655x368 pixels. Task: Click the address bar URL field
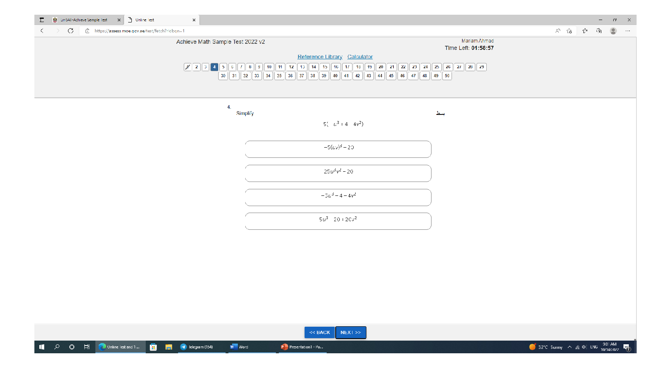click(287, 31)
